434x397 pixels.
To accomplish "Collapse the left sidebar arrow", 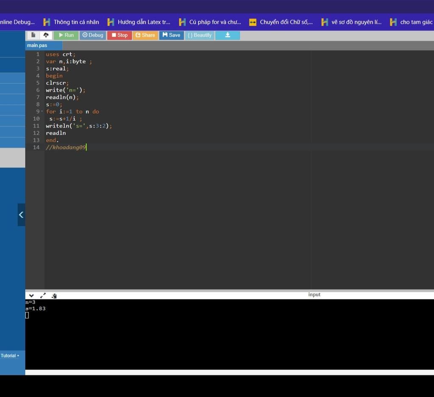I will click(x=21, y=215).
